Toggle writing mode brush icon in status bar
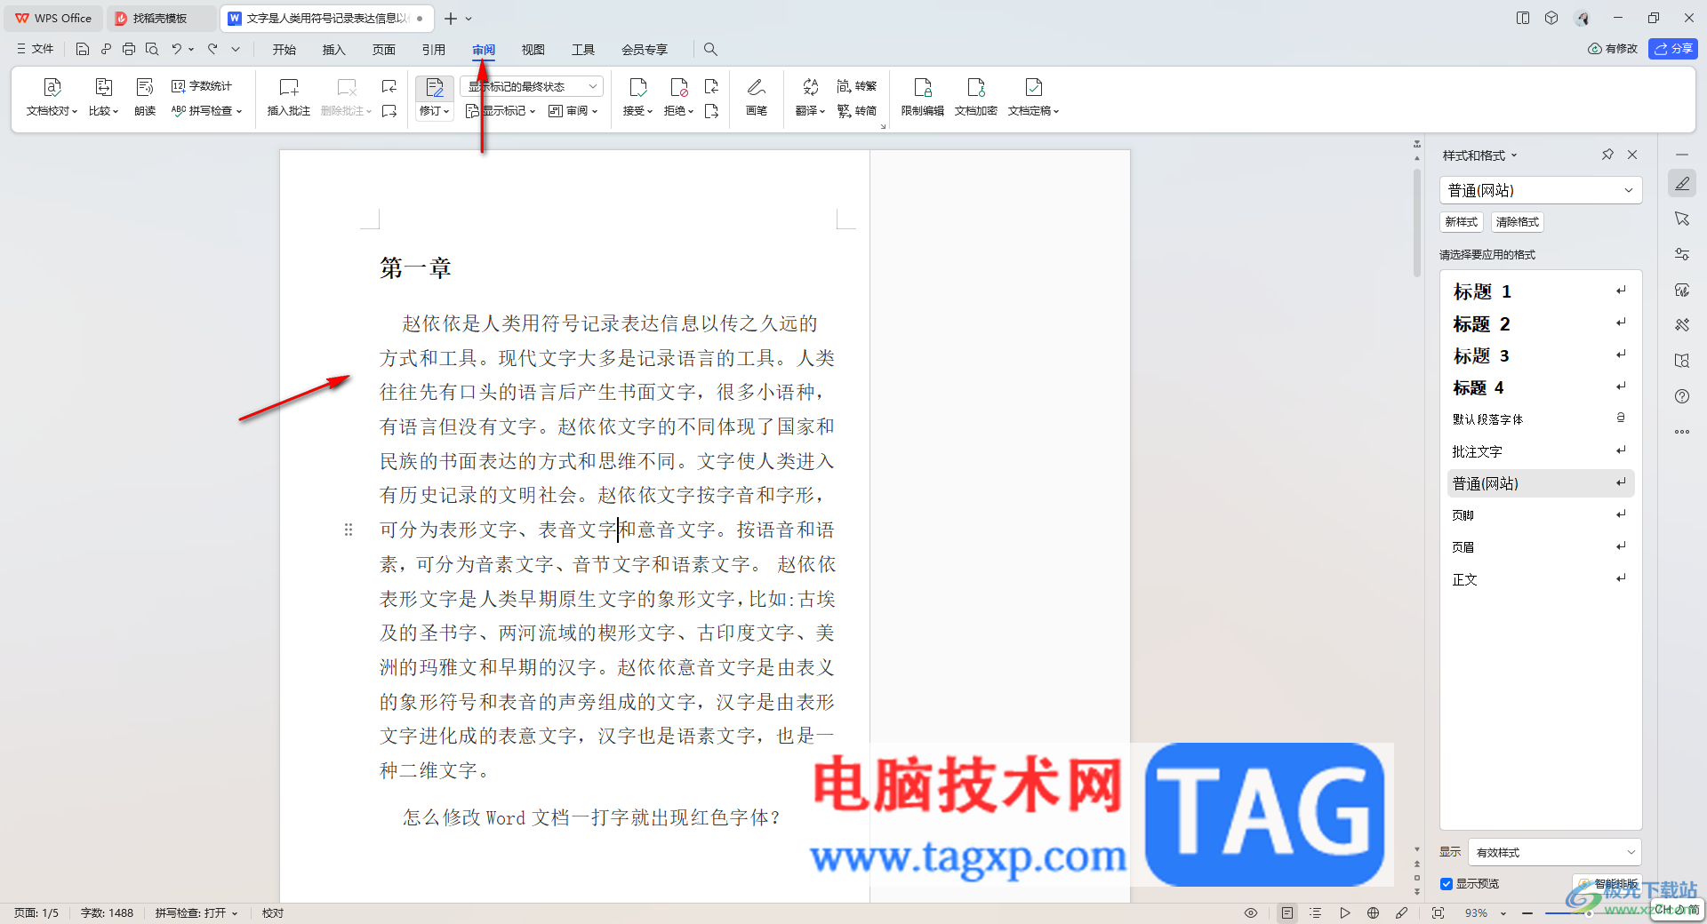The height and width of the screenshot is (924, 1707). pyautogui.click(x=1402, y=913)
